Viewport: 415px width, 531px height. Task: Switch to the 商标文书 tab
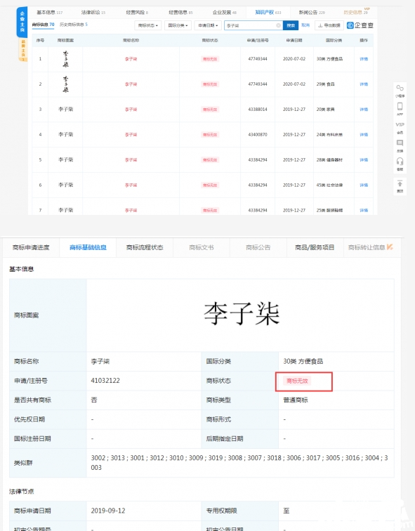coord(202,247)
